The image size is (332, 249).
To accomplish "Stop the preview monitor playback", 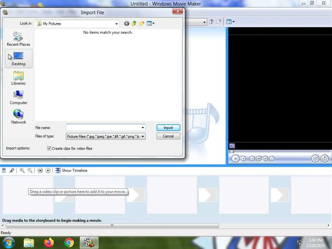I will pyautogui.click(x=243, y=159).
